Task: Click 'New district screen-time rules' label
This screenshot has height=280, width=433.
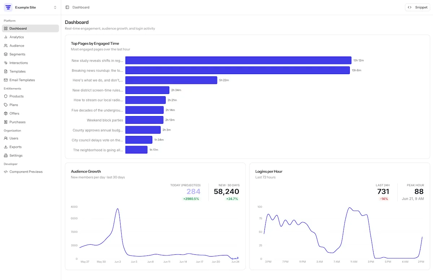Action: pyautogui.click(x=98, y=90)
